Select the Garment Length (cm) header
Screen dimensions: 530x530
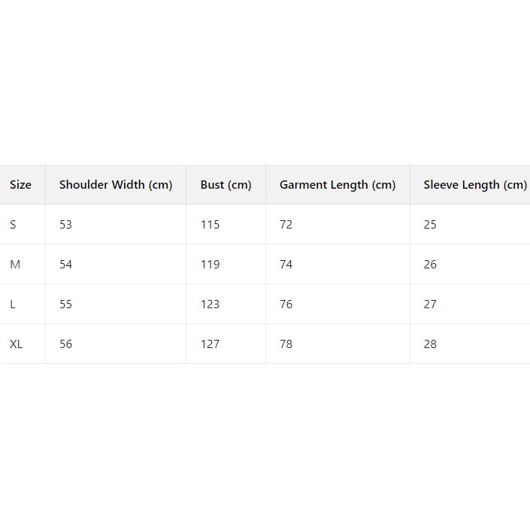pyautogui.click(x=338, y=185)
